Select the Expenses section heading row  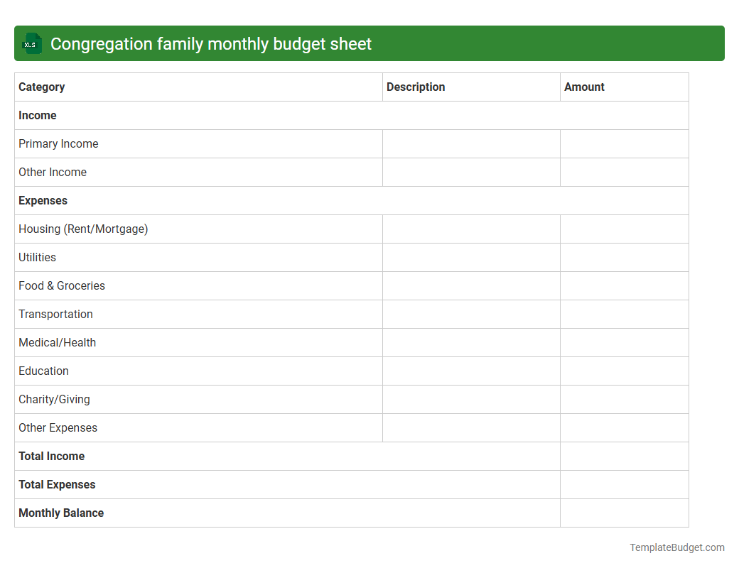(x=43, y=200)
